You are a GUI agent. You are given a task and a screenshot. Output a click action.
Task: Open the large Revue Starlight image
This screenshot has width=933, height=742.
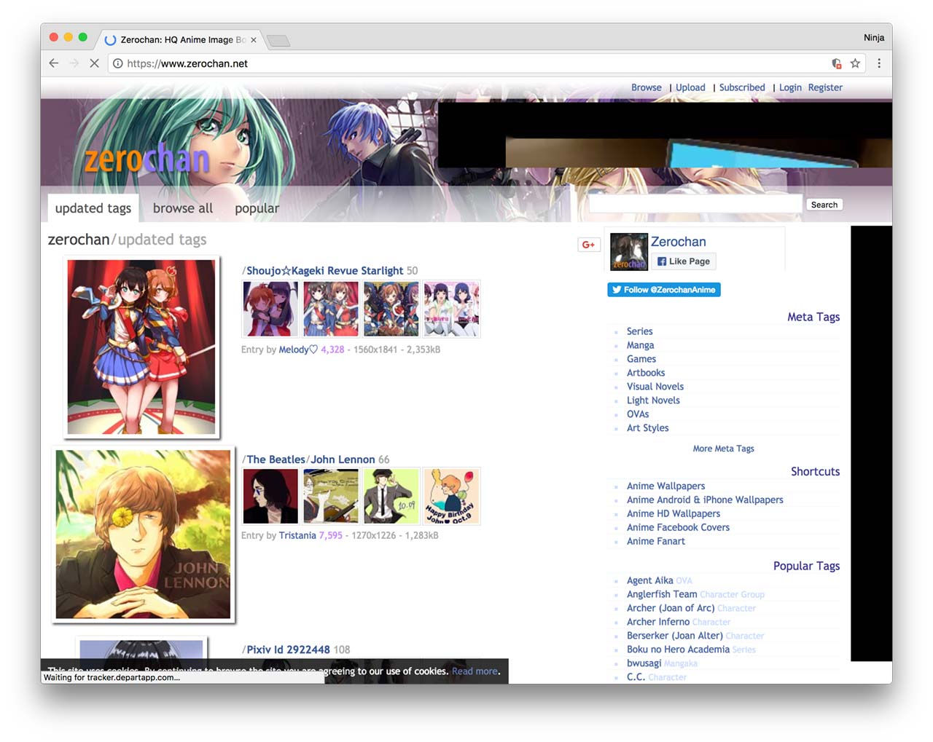(x=141, y=347)
